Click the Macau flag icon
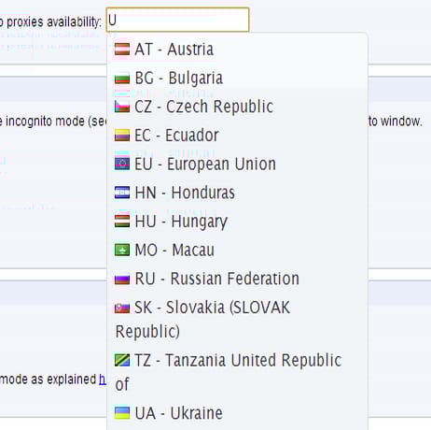 coord(122,250)
